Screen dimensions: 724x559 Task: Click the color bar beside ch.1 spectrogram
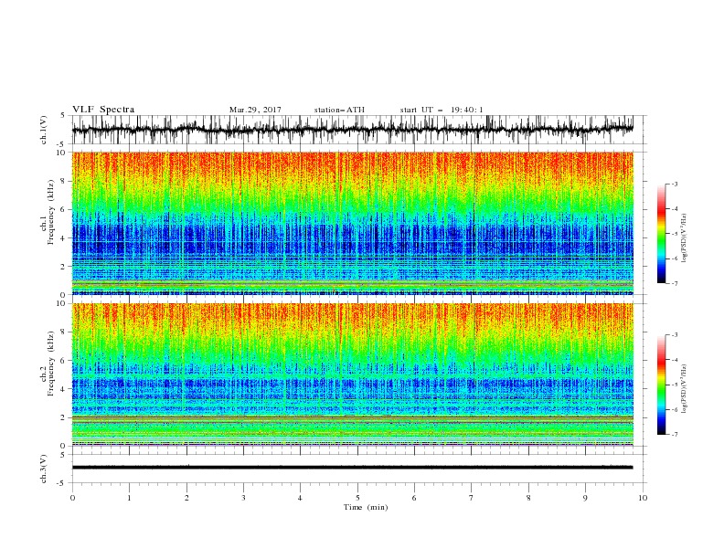coord(662,234)
